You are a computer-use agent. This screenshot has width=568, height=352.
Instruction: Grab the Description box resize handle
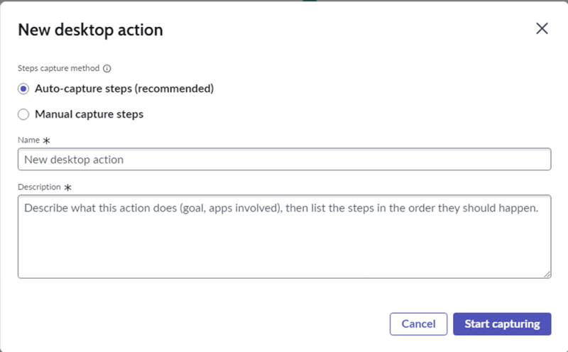click(547, 274)
